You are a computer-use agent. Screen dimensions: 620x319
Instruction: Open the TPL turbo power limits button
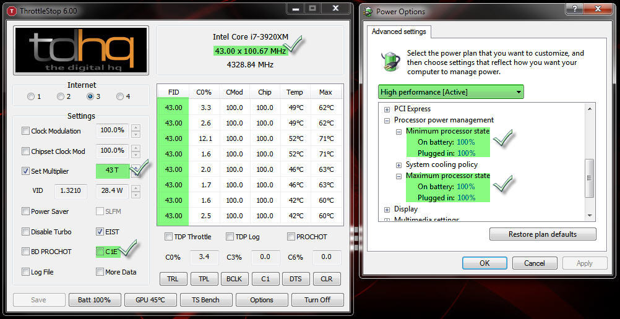(204, 279)
